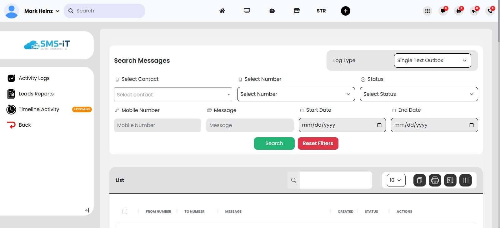Click the UPCOMING badge
Viewport: 500px width, 228px height.
(x=82, y=109)
